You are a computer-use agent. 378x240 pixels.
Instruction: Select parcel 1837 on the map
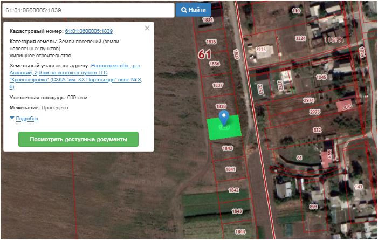pyautogui.click(x=218, y=85)
